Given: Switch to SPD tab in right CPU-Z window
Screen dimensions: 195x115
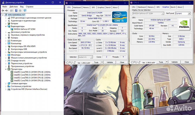Looking at the screenshot, I should pos(158,7).
